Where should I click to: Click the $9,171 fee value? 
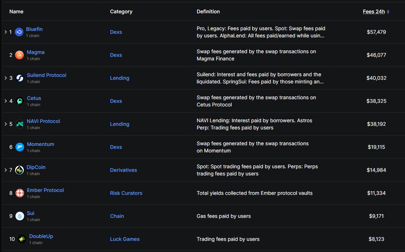pyautogui.click(x=376, y=216)
